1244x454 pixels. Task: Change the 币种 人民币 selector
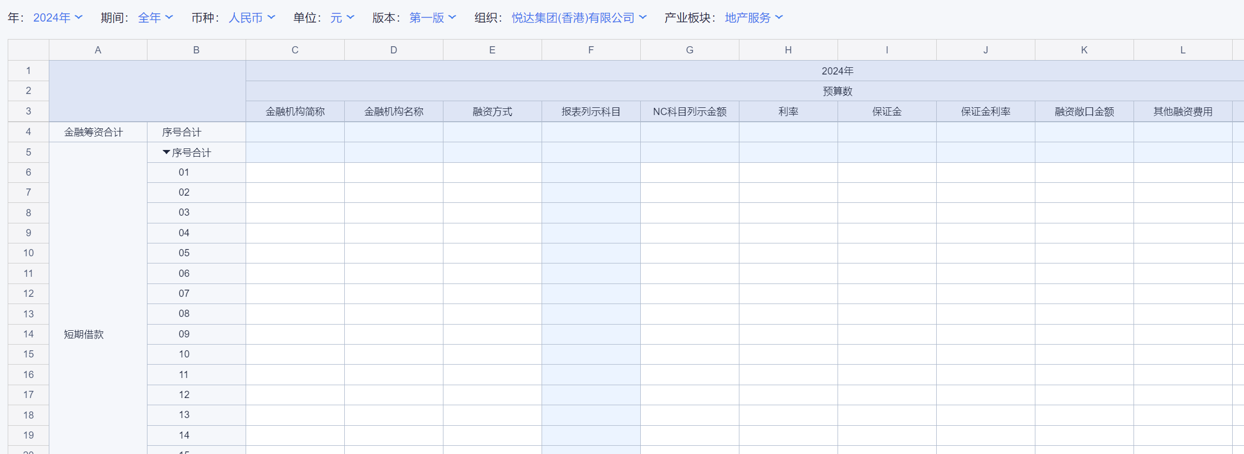[x=252, y=17]
